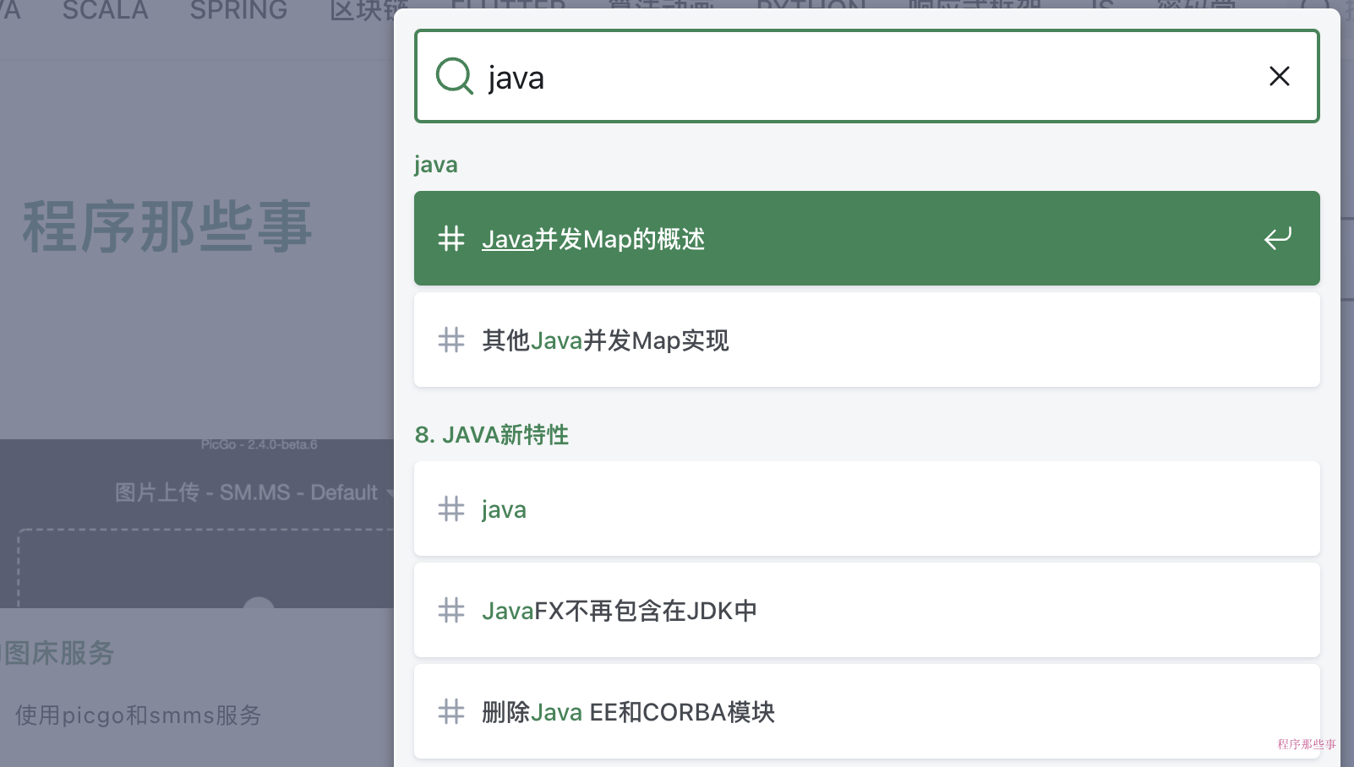The width and height of the screenshot is (1354, 767).
Task: Click the 图床服务 heading
Action: 59,653
